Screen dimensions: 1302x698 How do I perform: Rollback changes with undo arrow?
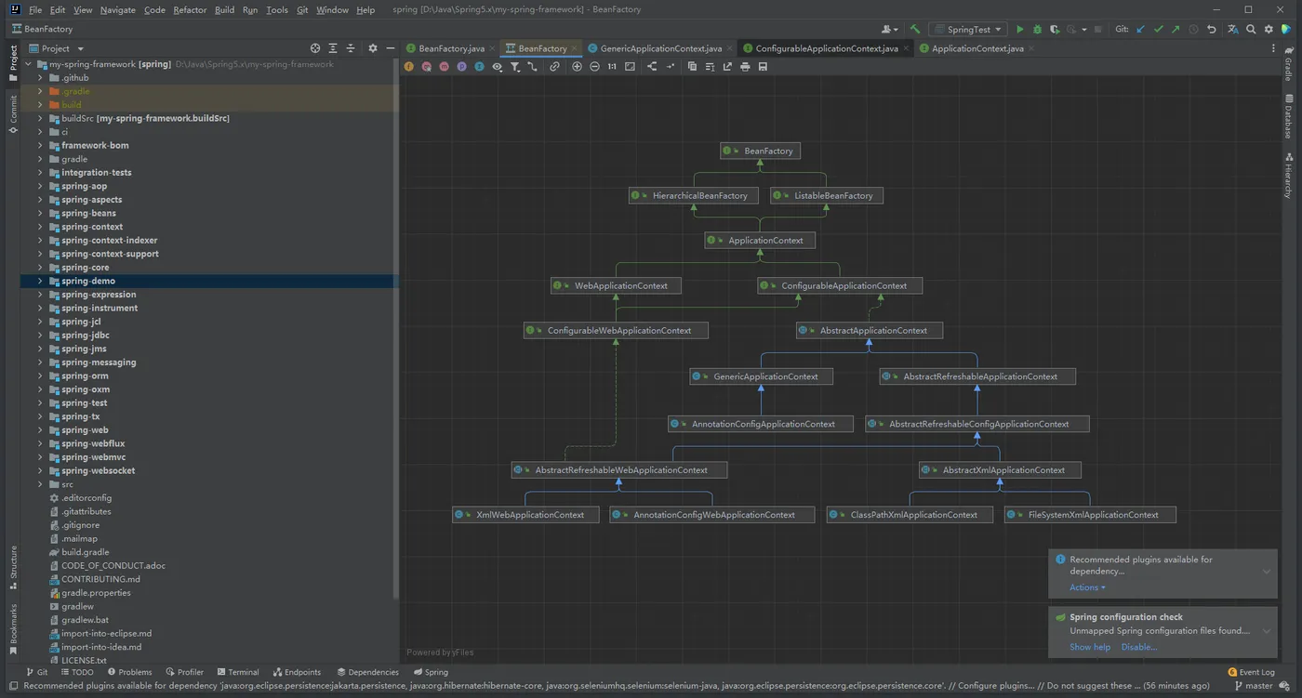coord(1211,29)
